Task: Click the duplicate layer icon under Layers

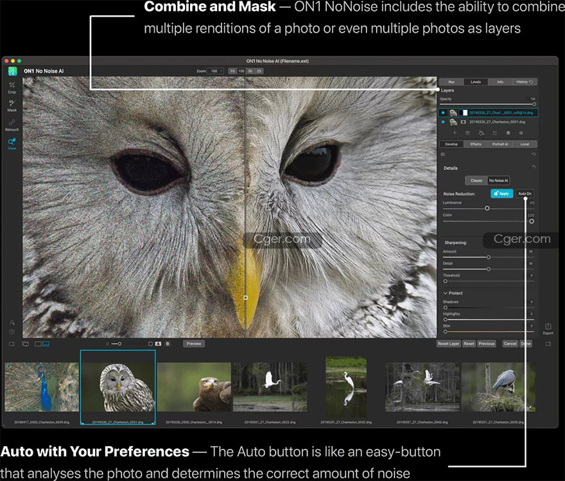Action: 467,133
